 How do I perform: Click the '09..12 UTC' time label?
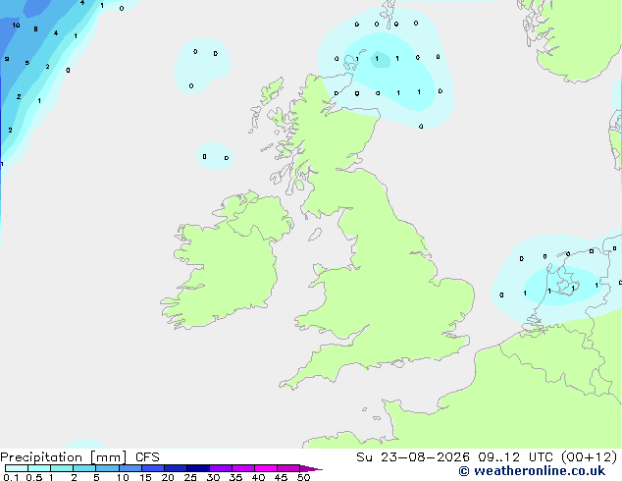(x=515, y=457)
